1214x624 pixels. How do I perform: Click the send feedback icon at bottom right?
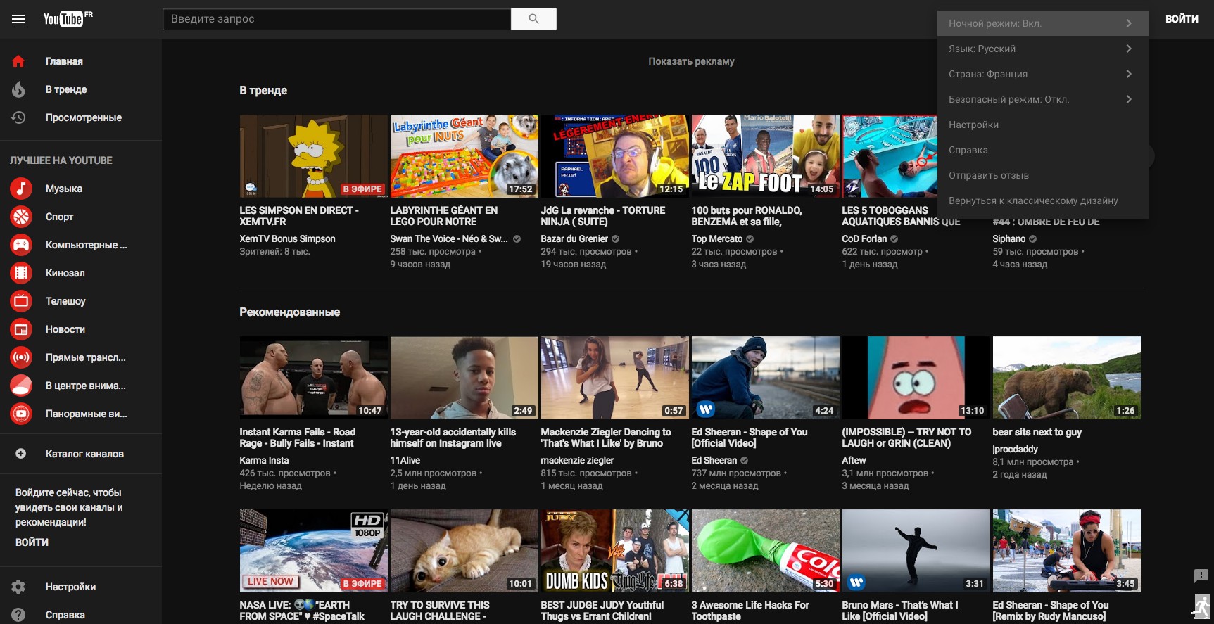[1201, 576]
